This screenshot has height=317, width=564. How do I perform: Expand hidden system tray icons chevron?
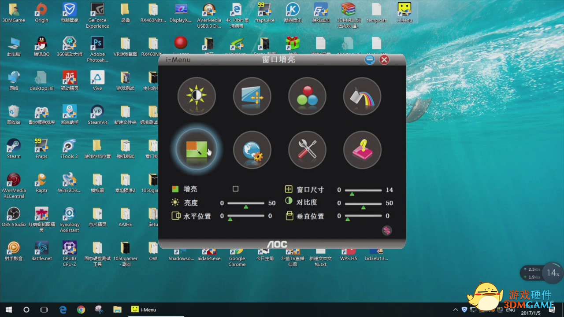[x=455, y=310]
